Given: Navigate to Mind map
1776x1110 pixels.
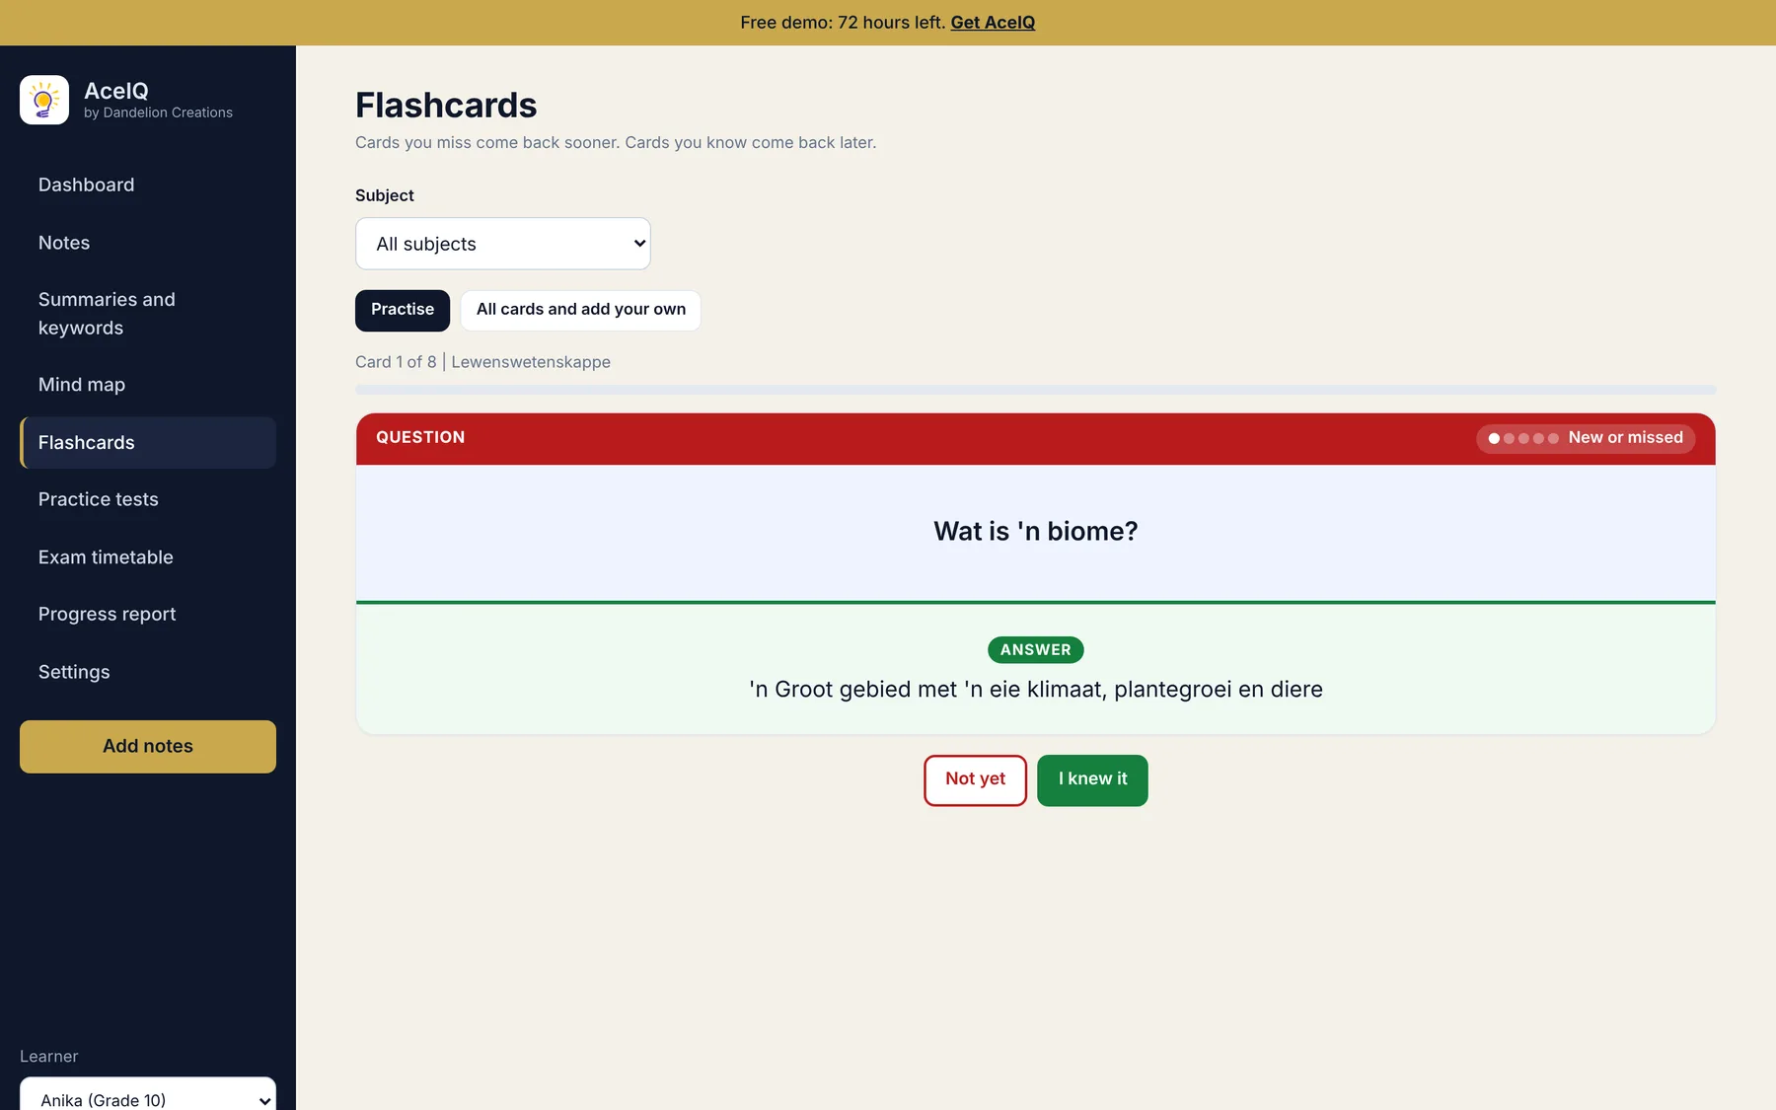Looking at the screenshot, I should coord(148,385).
